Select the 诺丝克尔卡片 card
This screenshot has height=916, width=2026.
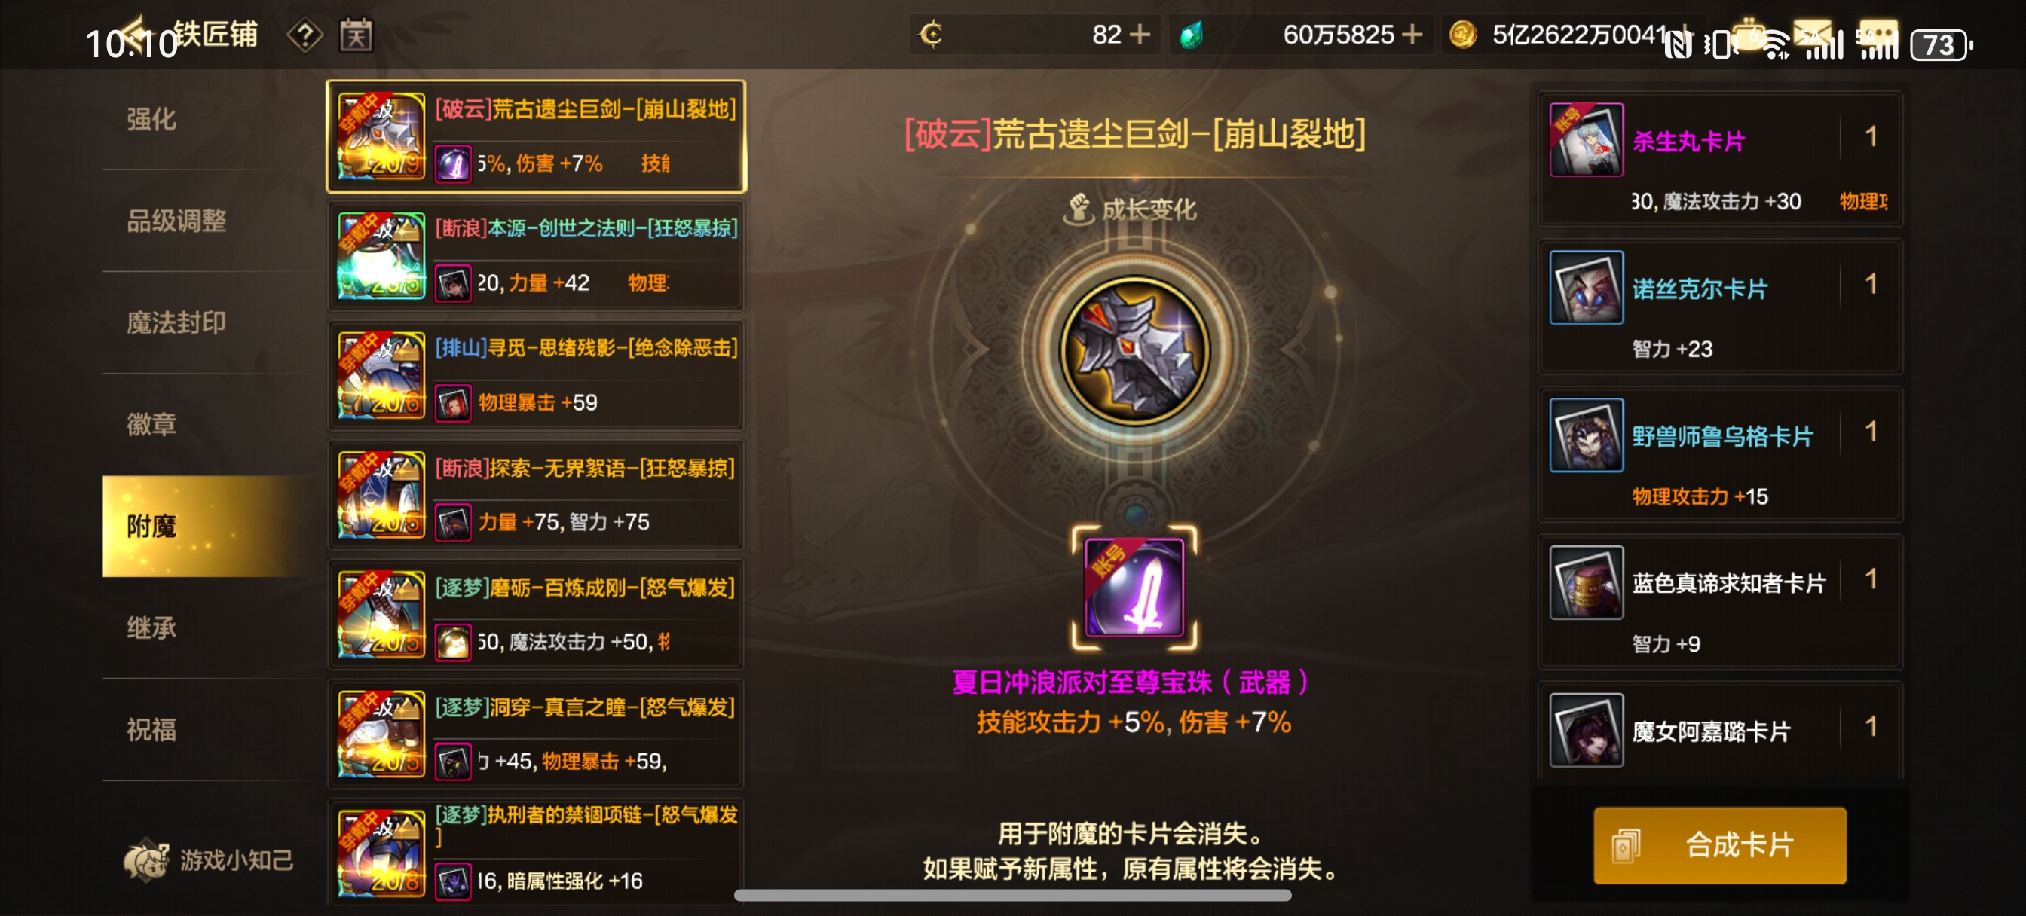(1720, 307)
